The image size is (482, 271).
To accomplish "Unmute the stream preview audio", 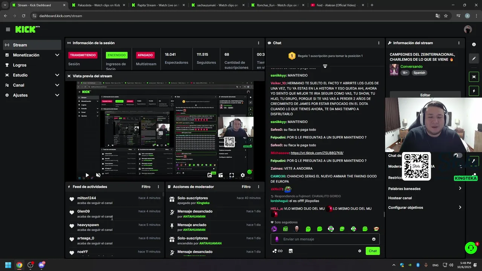I will [98, 175].
